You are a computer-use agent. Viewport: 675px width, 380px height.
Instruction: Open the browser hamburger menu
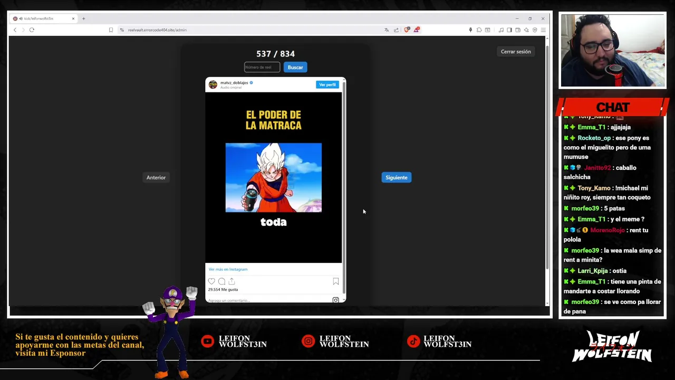(x=543, y=30)
